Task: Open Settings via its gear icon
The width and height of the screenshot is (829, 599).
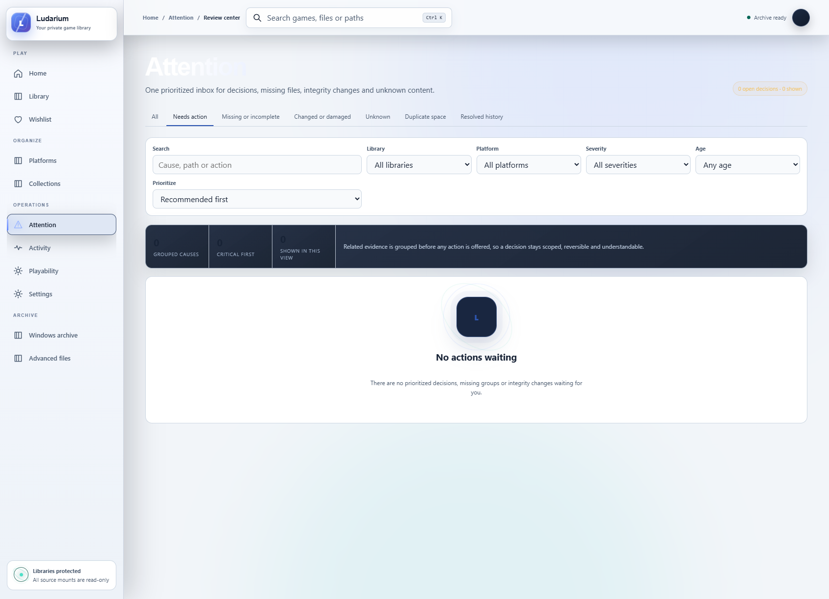Action: [18, 294]
